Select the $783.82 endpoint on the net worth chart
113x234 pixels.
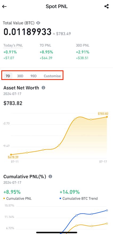click(x=107, y=117)
